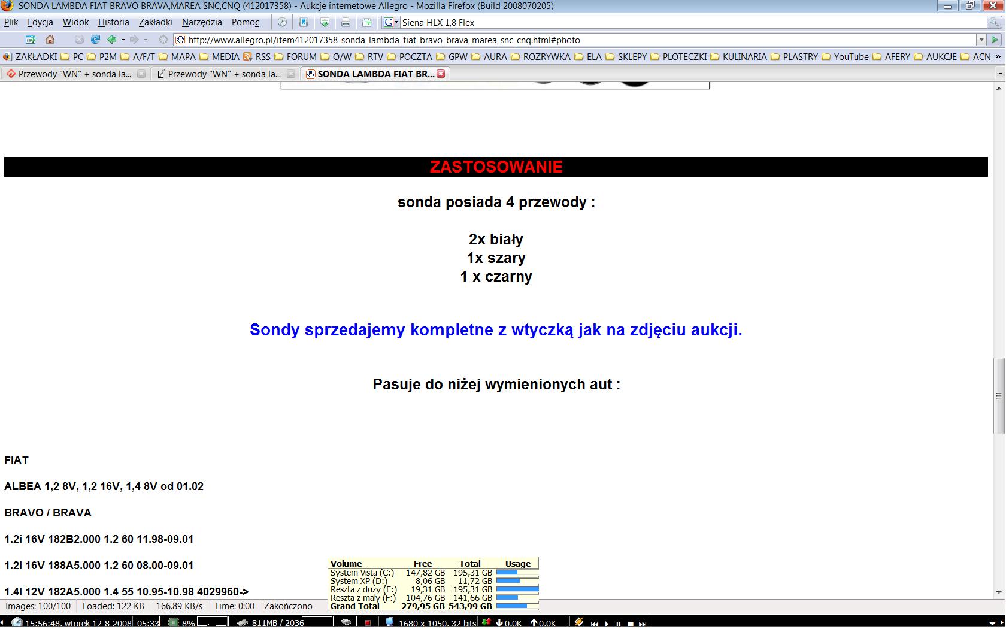Open the MEDIA bookmarks folder

coord(219,56)
